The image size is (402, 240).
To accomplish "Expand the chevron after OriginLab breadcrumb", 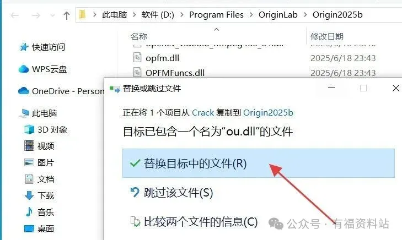I will coord(305,15).
